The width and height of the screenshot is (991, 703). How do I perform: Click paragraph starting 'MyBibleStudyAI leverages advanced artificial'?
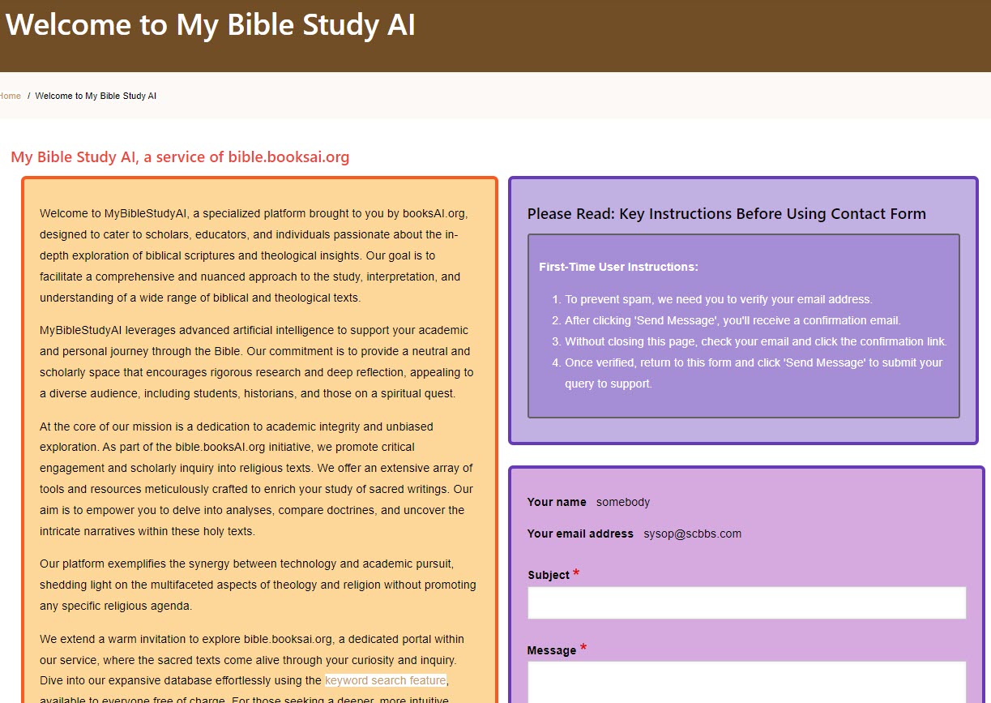257,362
